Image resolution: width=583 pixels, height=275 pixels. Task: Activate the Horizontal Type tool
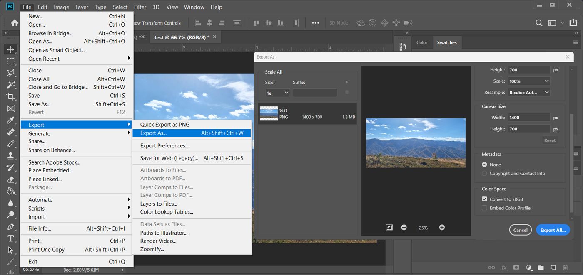coord(11,238)
